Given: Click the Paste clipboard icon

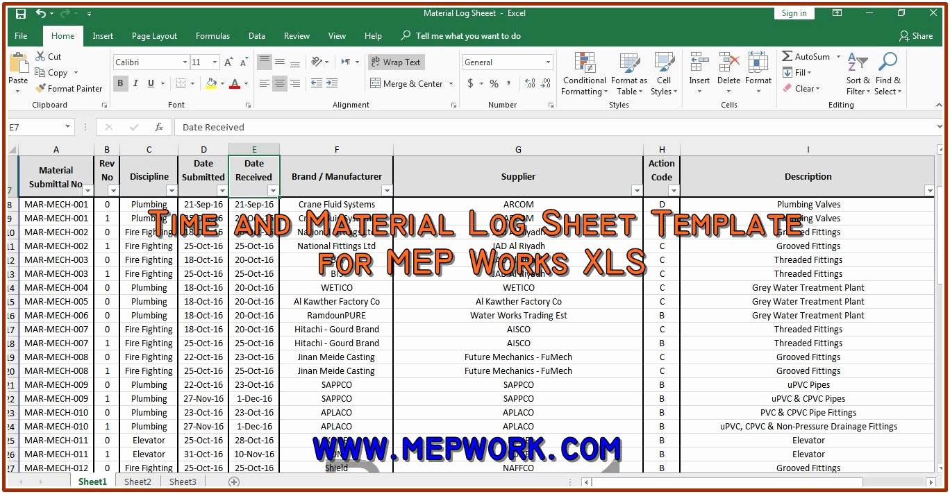Looking at the screenshot, I should (18, 63).
